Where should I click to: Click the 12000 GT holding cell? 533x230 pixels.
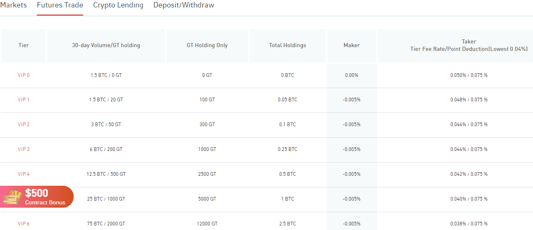[x=207, y=224]
